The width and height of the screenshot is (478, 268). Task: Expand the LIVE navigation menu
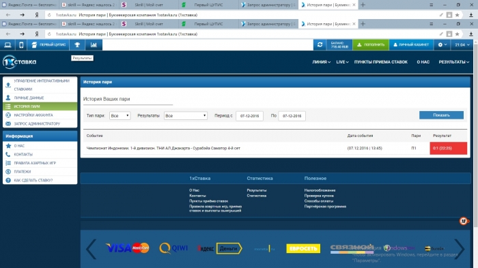[x=342, y=62]
